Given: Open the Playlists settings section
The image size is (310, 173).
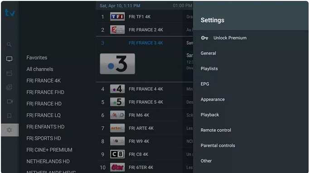Looking at the screenshot, I should point(209,69).
